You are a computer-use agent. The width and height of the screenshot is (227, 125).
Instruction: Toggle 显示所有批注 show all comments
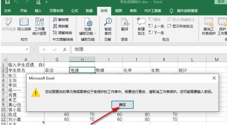coord(180,26)
